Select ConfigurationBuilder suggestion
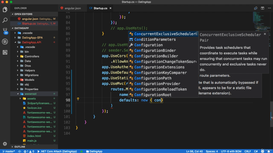Viewport: 273px width, 153px height. tap(163, 56)
